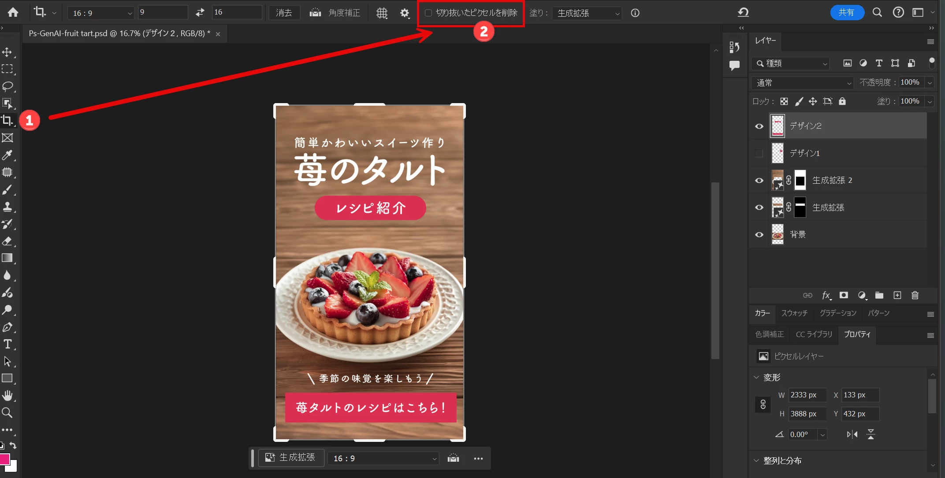The width and height of the screenshot is (945, 478).
Task: Select the Hand tool
Action: click(x=7, y=396)
